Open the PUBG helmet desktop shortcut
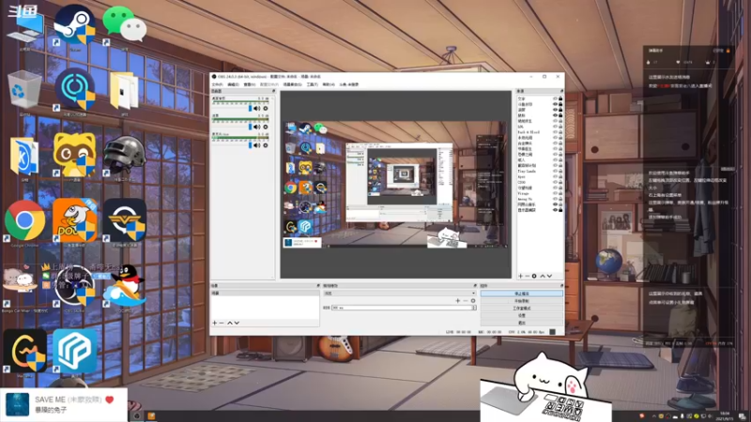This screenshot has height=422, width=751. coord(124,157)
